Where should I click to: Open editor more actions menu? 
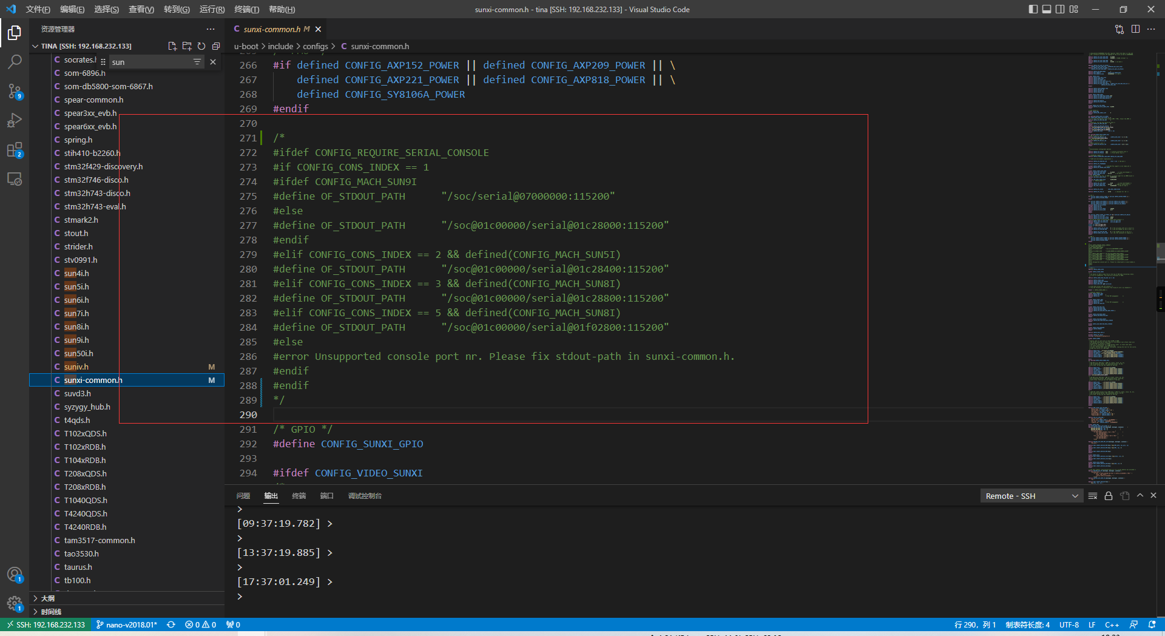click(x=1151, y=29)
